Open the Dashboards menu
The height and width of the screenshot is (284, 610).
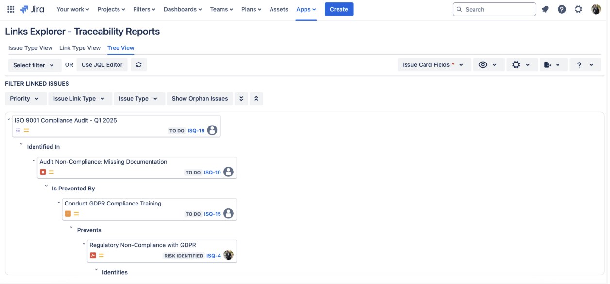pos(183,9)
